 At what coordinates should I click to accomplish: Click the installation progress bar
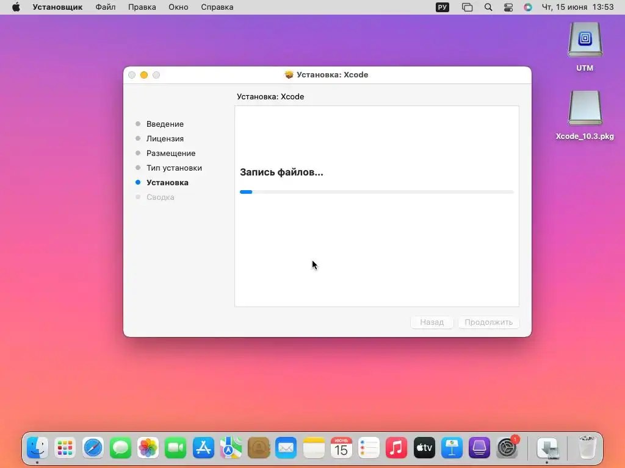377,192
